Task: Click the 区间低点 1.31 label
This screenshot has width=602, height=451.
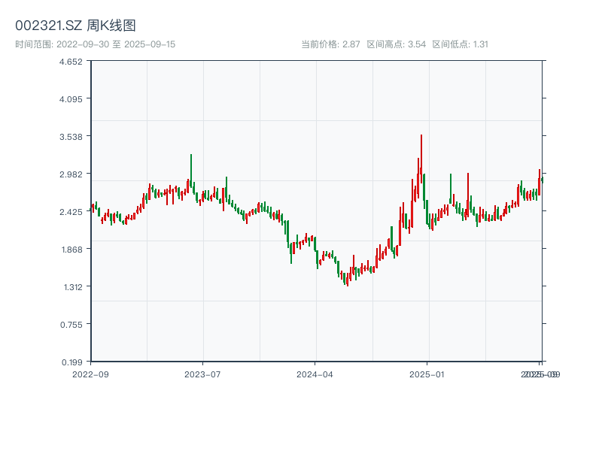Action: pos(461,44)
